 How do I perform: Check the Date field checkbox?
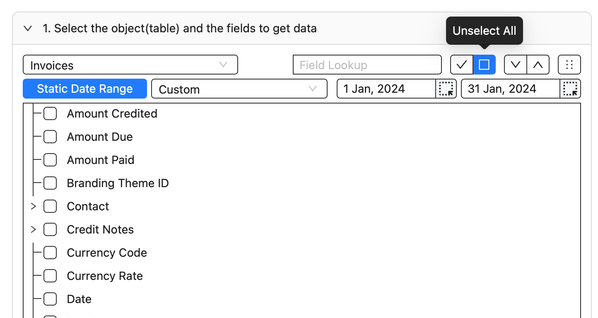coord(50,299)
